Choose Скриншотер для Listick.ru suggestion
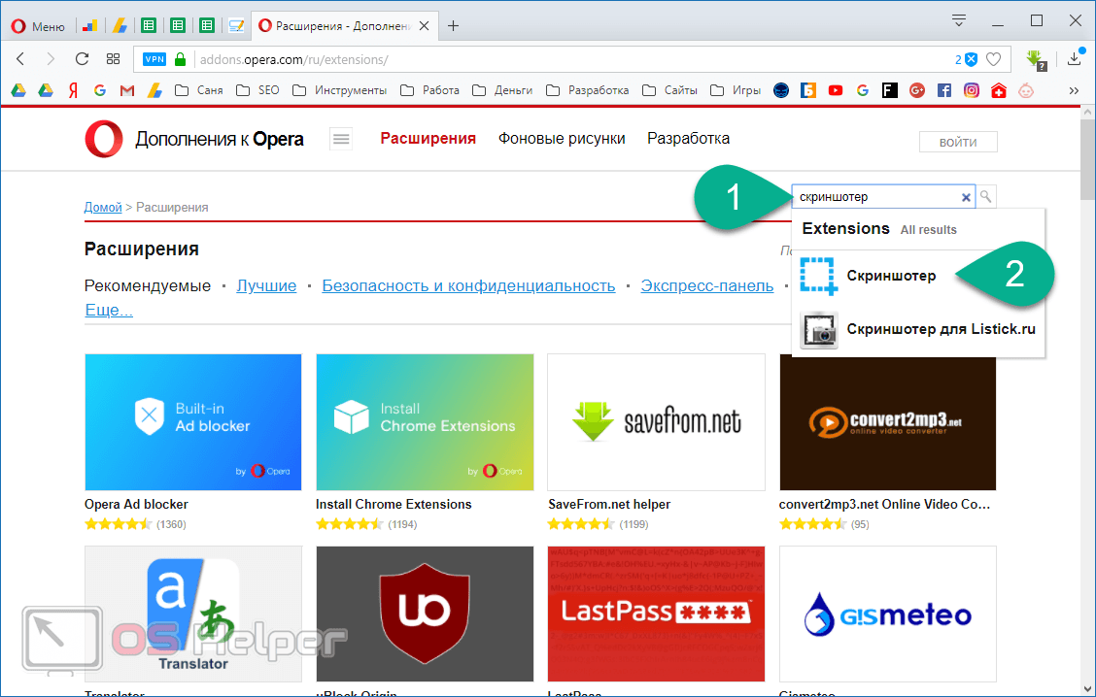The image size is (1096, 697). (918, 330)
